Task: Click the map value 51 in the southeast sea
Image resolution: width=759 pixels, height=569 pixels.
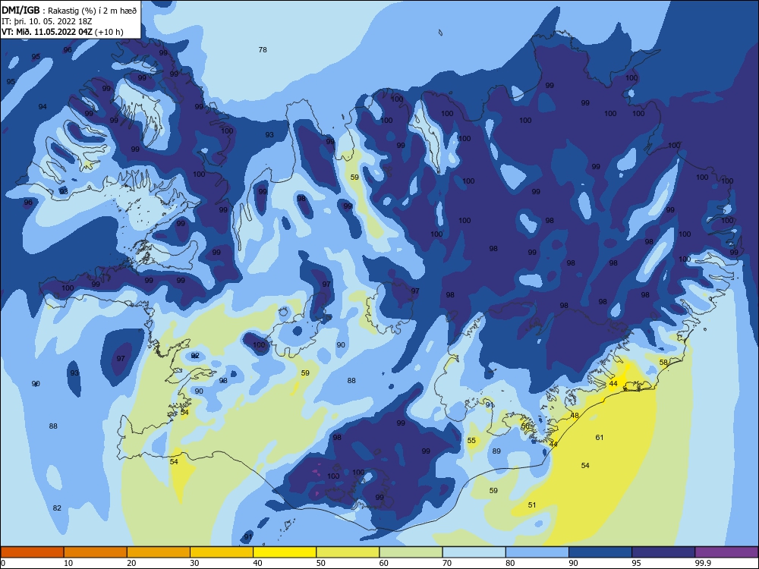Action: click(532, 505)
